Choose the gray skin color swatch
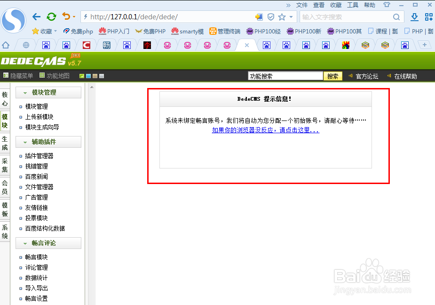Screen dimensions: 435x305 (x=102, y=76)
